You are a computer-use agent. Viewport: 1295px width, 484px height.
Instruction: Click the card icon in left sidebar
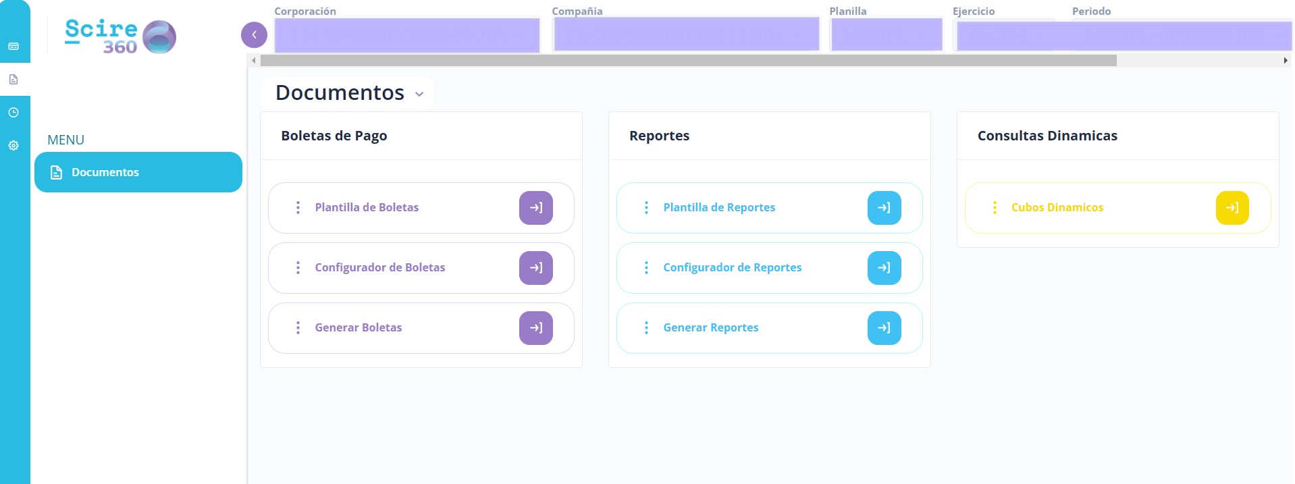point(14,47)
